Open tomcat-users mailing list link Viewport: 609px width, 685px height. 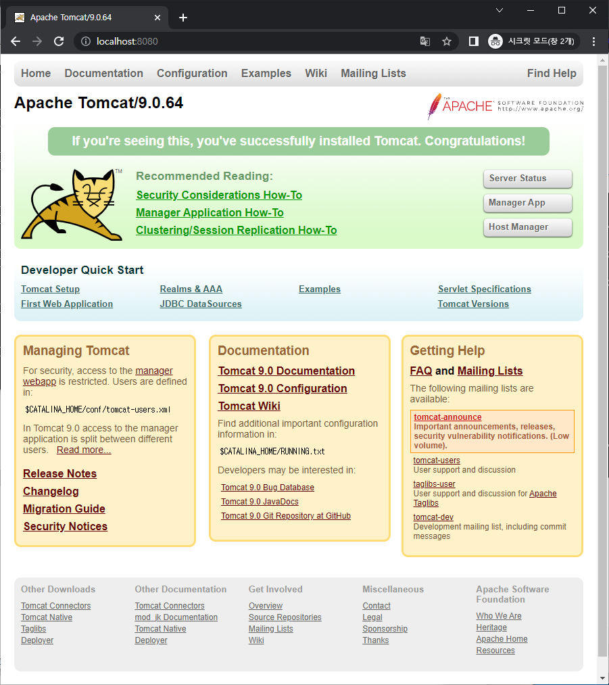click(437, 460)
